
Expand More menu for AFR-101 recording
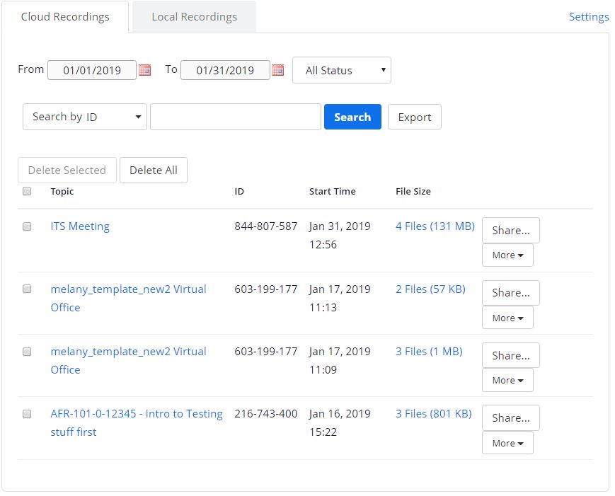tap(507, 443)
